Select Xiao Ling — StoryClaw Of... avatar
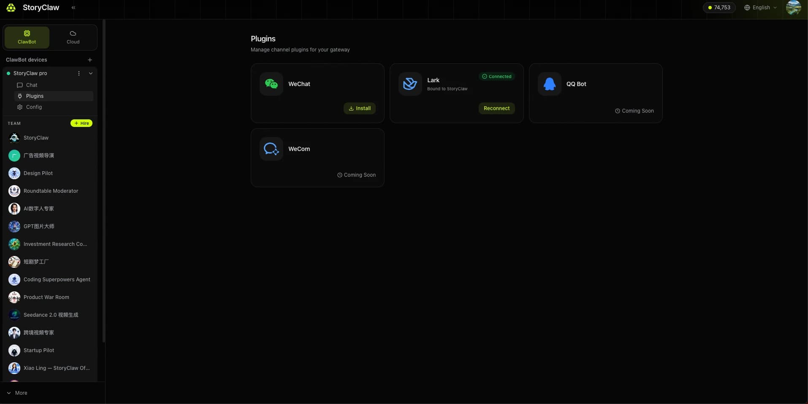This screenshot has width=808, height=404. click(14, 368)
